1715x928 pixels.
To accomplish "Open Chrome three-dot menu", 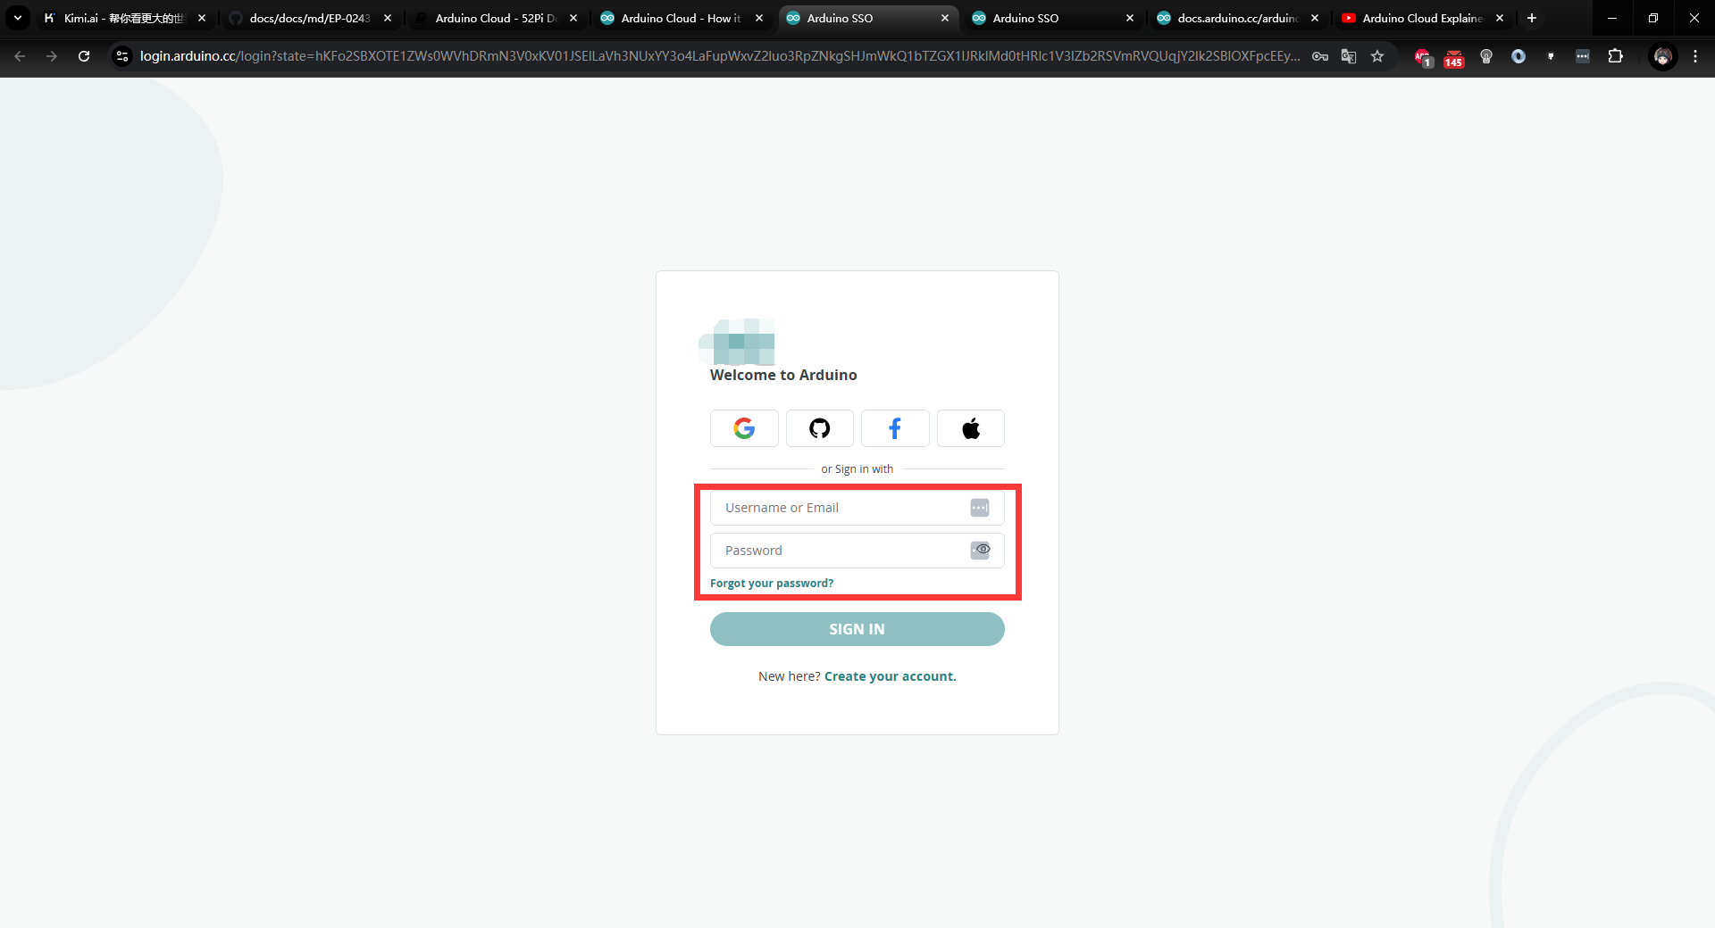I will click(1695, 56).
